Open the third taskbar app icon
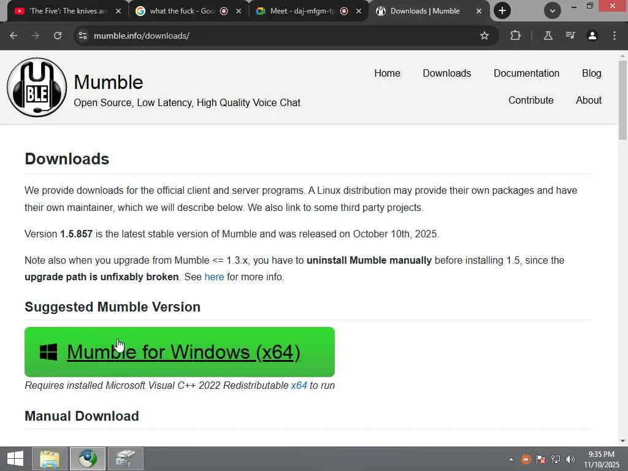 pos(125,459)
